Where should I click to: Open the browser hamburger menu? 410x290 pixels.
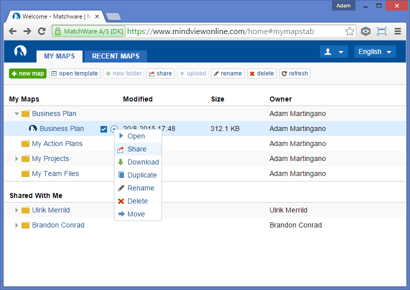[x=398, y=31]
